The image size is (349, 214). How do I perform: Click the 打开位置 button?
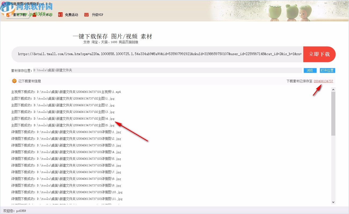click(x=327, y=71)
